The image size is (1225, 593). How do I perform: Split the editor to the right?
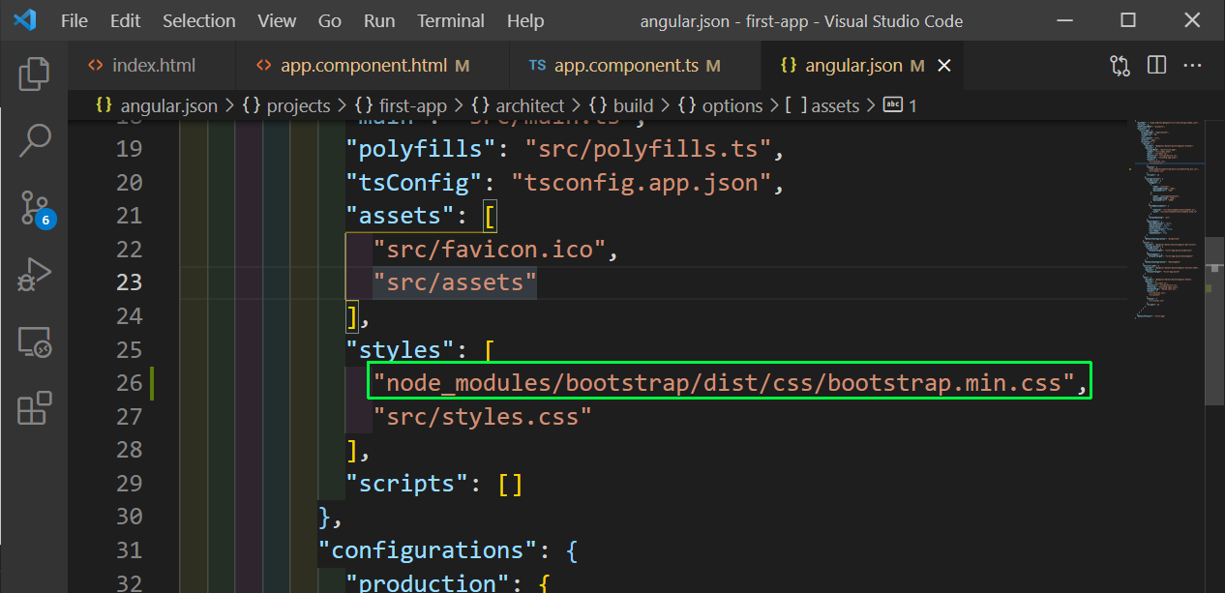coord(1156,66)
